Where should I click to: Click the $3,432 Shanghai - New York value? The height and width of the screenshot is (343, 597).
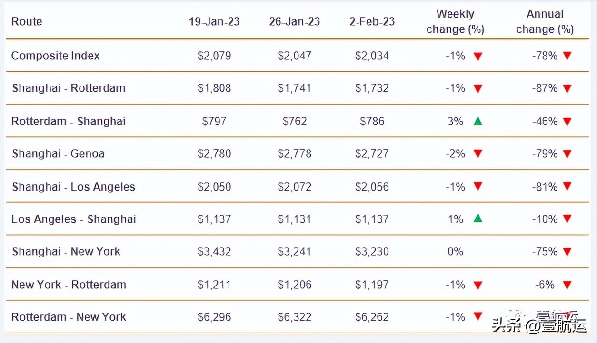click(x=214, y=251)
